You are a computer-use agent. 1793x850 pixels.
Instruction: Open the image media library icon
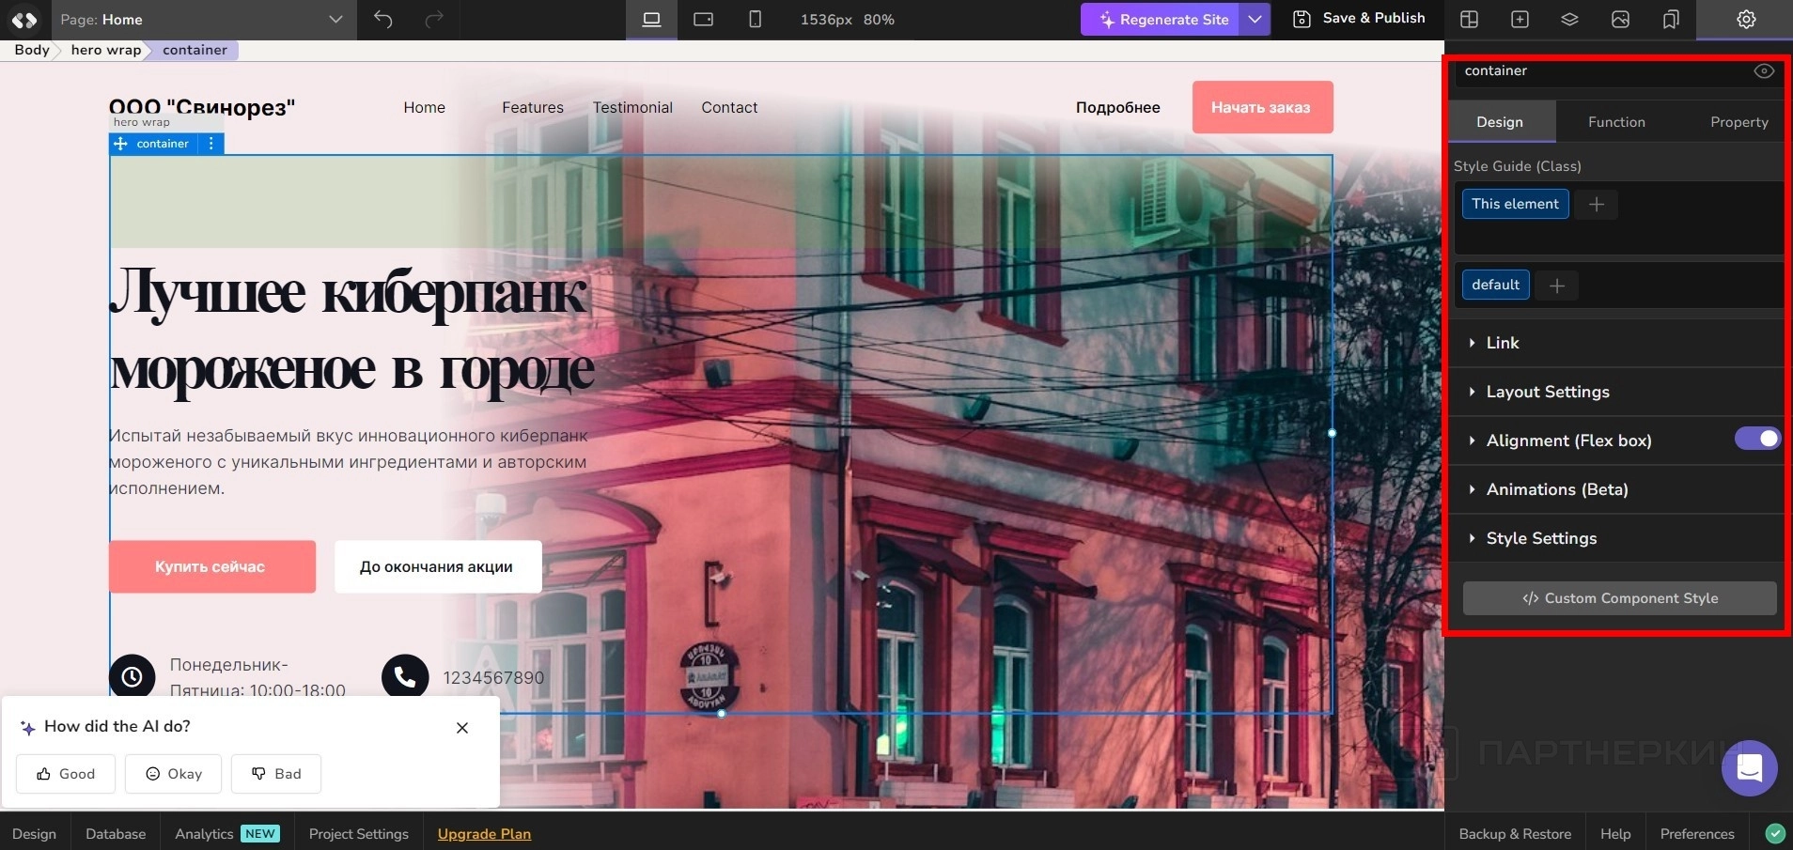[1620, 20]
